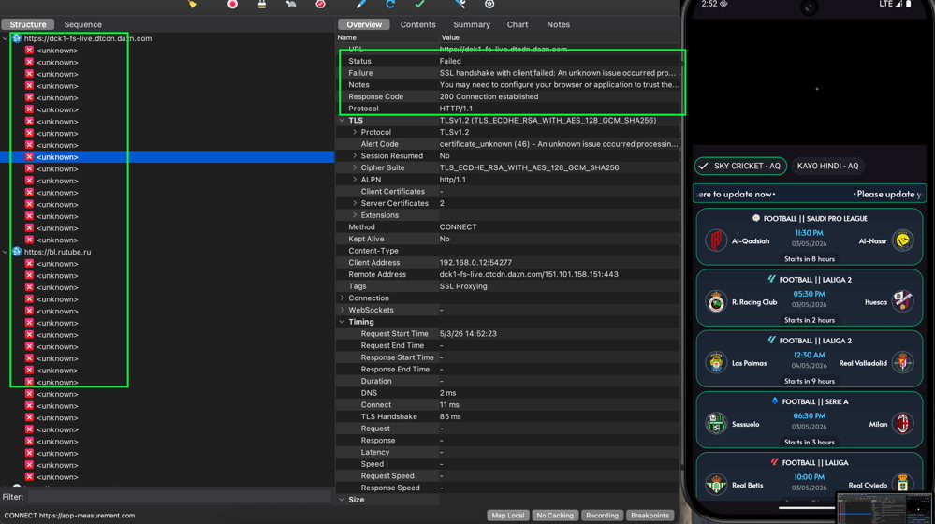Open the Al-Qadsiah vs Al-Nassr match card
This screenshot has height=524, width=935.
pos(810,237)
